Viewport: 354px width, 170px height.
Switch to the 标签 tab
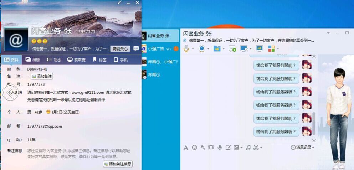[99, 60]
